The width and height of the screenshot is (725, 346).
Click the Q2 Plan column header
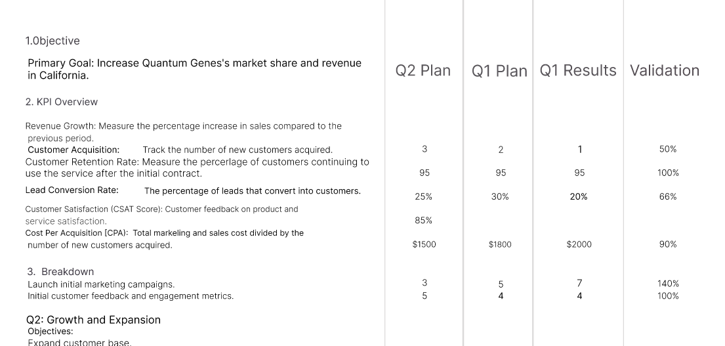(x=423, y=70)
